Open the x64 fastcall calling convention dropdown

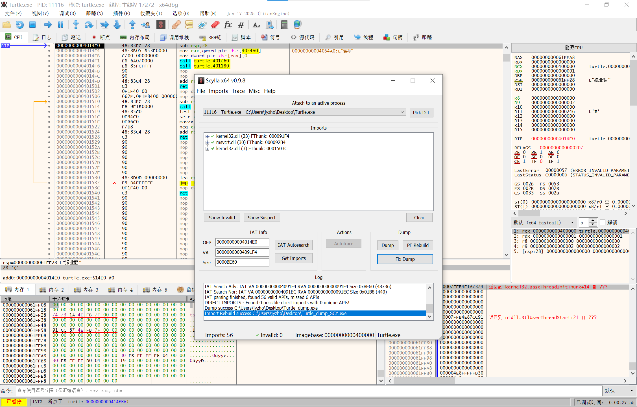click(544, 222)
